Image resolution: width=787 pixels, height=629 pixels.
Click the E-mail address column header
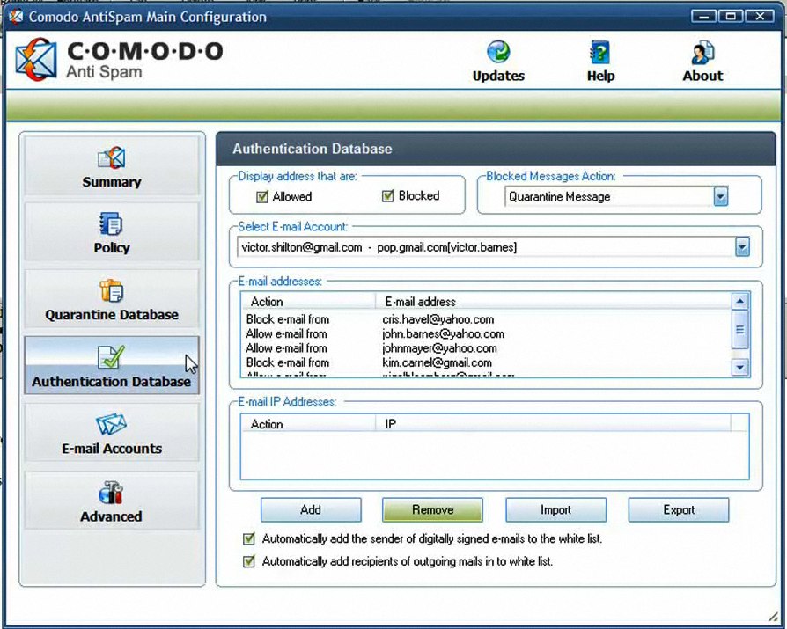point(554,302)
